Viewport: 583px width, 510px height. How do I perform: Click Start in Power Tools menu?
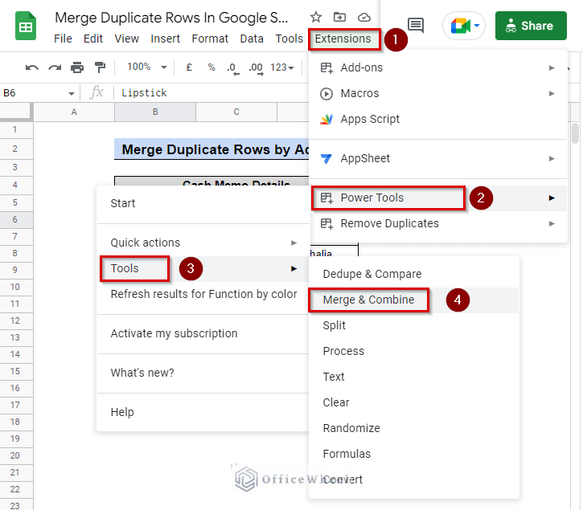(x=203, y=203)
